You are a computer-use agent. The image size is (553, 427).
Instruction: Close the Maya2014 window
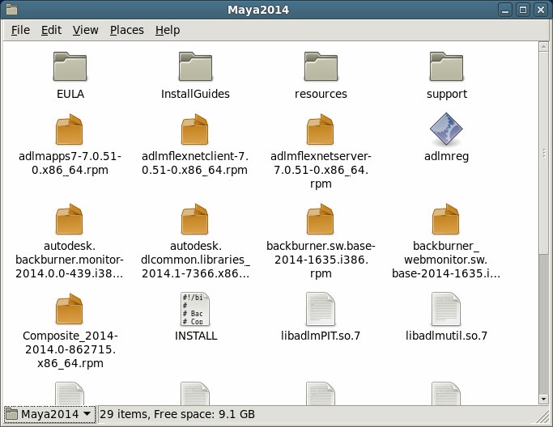tap(541, 10)
